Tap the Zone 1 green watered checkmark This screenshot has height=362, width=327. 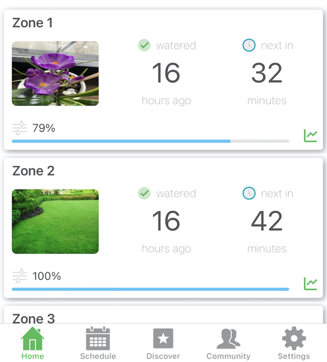[144, 45]
